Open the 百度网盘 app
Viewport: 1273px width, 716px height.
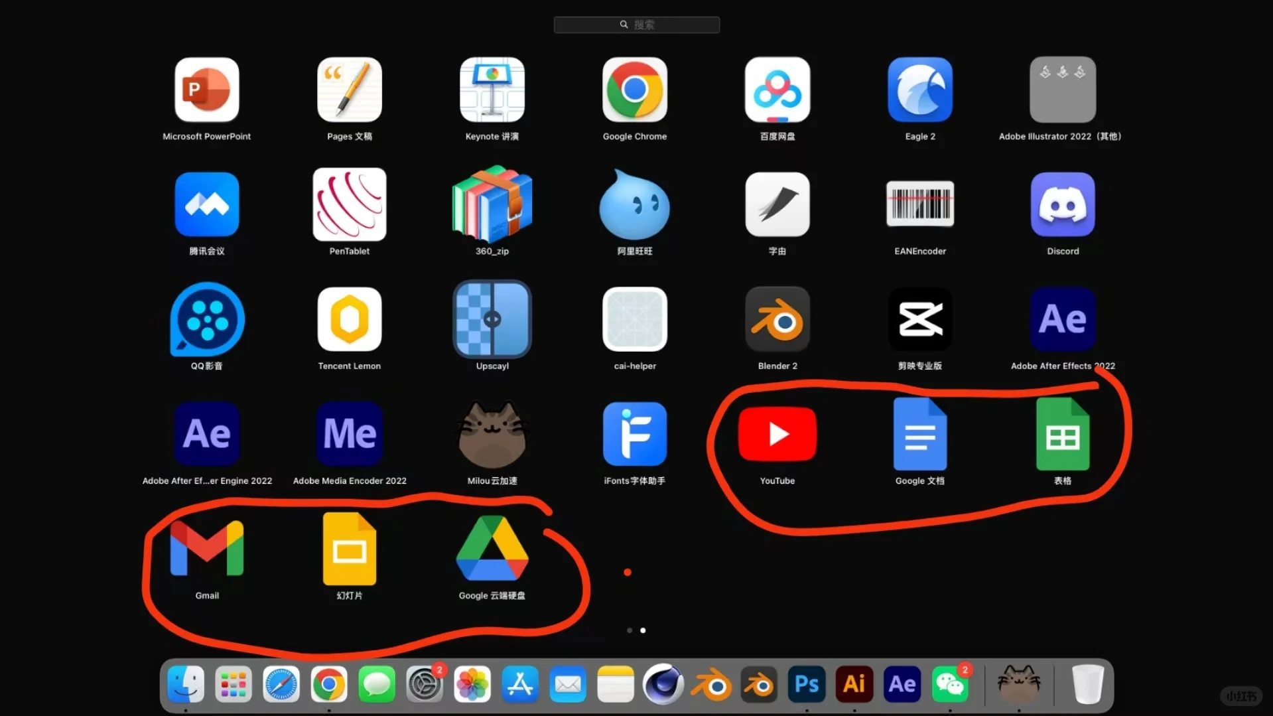pos(777,90)
